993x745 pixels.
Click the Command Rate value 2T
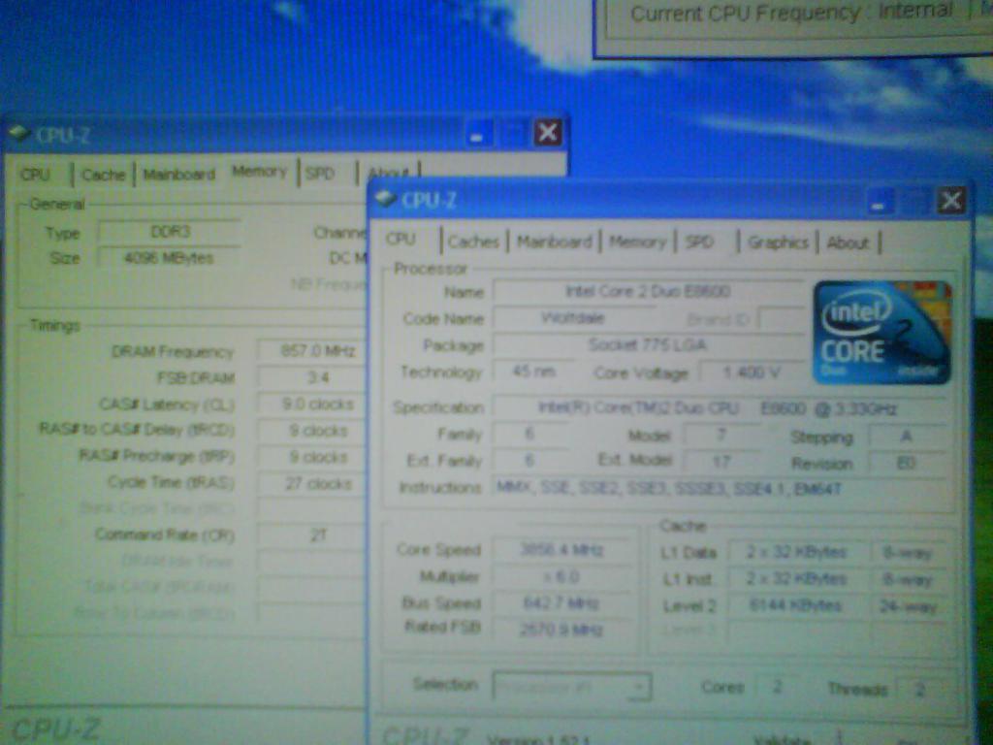click(313, 535)
